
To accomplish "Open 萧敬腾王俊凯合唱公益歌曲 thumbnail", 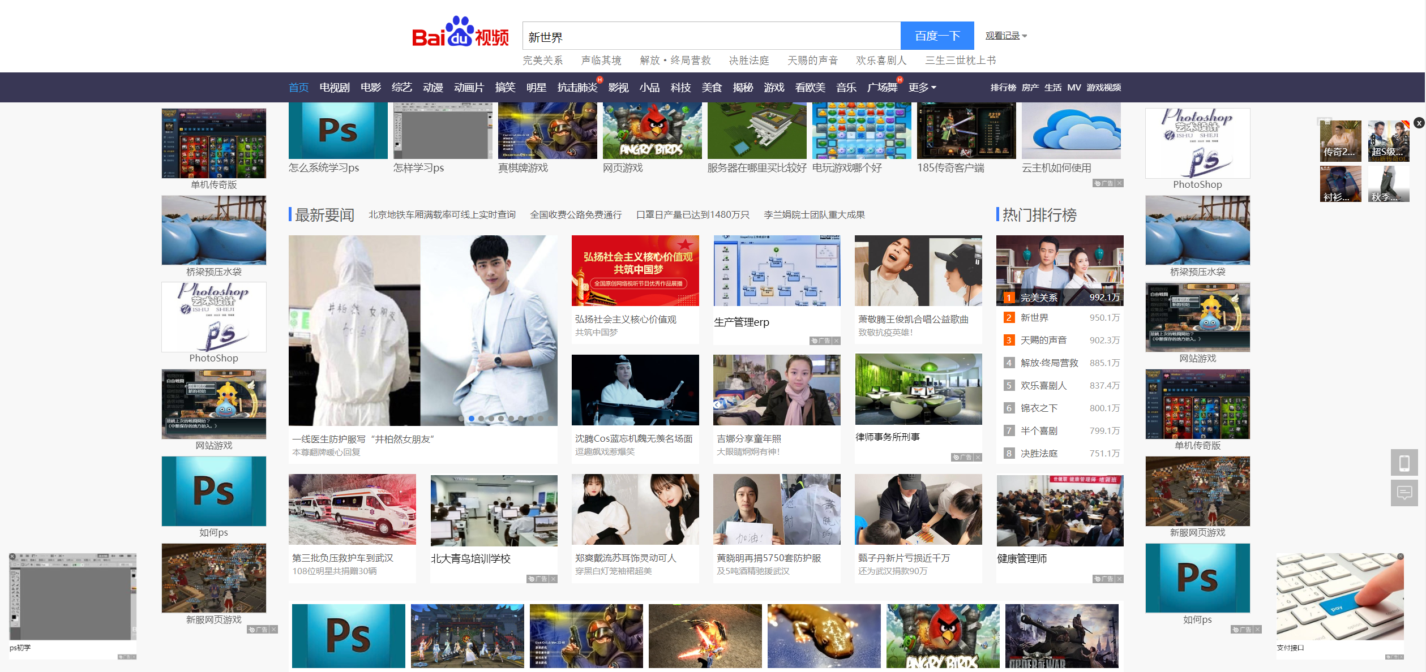I will pos(918,270).
